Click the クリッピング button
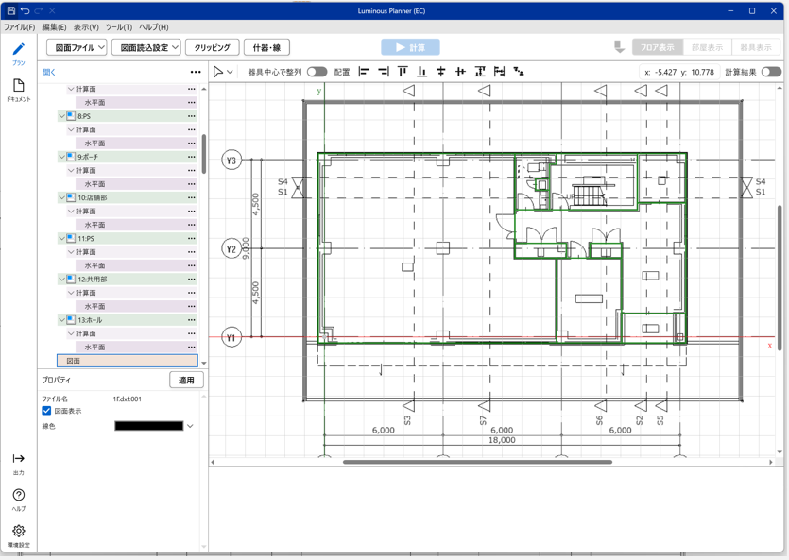 click(x=212, y=47)
